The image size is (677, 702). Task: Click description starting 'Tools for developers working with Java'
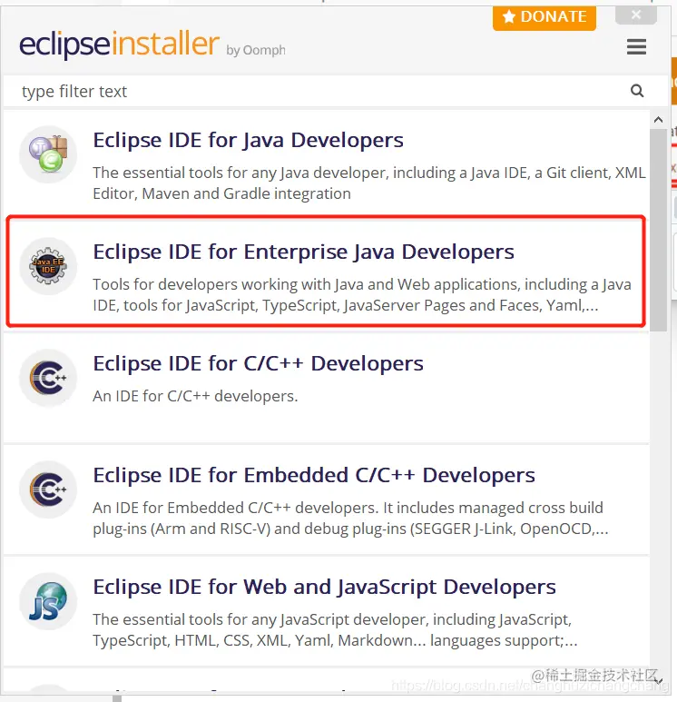[362, 294]
